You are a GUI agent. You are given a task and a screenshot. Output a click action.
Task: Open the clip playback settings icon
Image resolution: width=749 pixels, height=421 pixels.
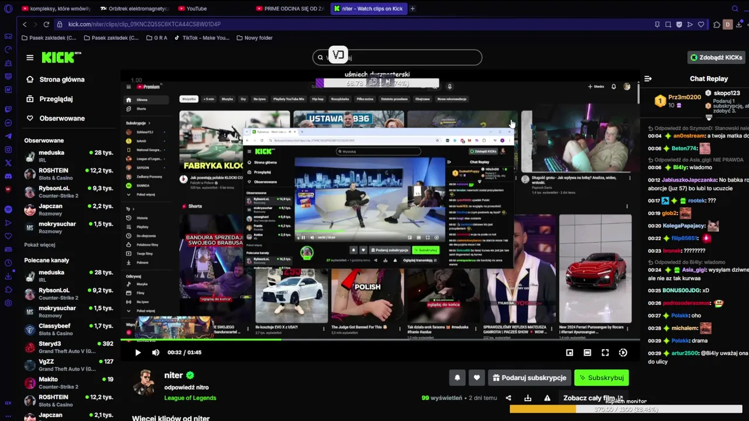pyautogui.click(x=623, y=353)
